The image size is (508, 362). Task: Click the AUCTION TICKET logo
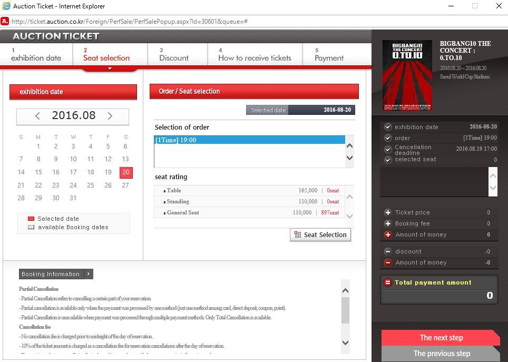pyautogui.click(x=56, y=36)
